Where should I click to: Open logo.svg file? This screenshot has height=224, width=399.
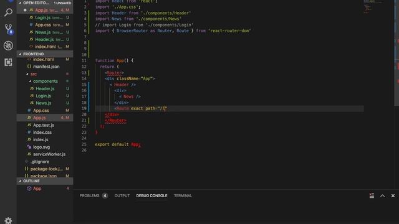point(45,147)
